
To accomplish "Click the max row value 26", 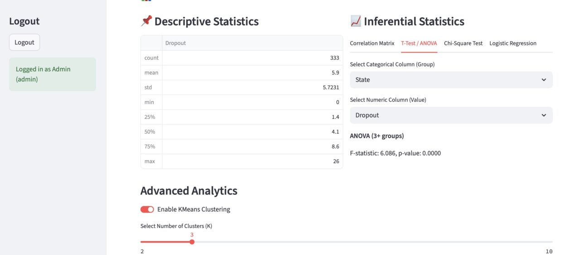I will (252, 161).
